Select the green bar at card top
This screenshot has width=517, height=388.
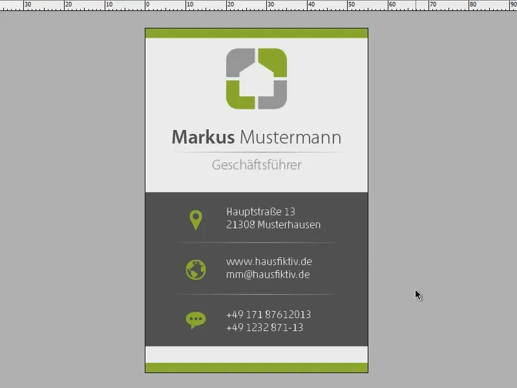click(257, 33)
